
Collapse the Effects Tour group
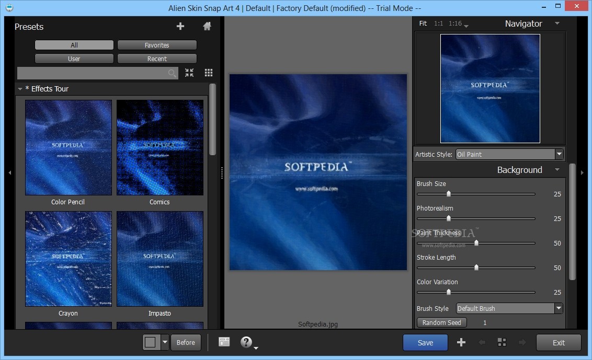[x=20, y=89]
